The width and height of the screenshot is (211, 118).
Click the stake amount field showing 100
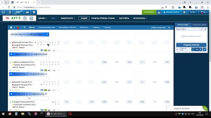pos(197,49)
